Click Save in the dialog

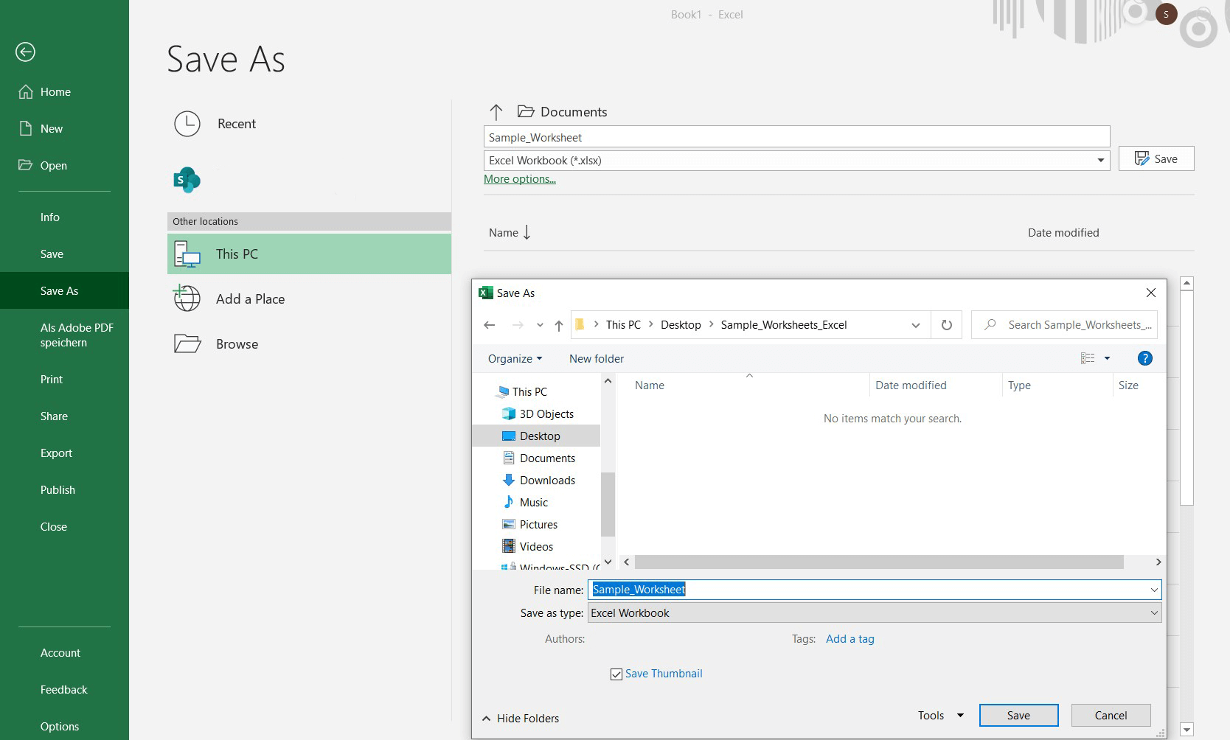pos(1018,715)
